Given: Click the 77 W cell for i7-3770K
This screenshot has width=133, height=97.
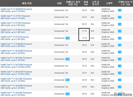Looking at the screenshot, I should [84, 31].
